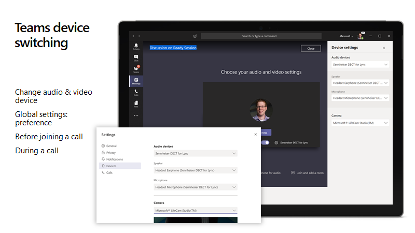Click the Close button in meeting preview
The width and height of the screenshot is (415, 233).
(x=311, y=48)
